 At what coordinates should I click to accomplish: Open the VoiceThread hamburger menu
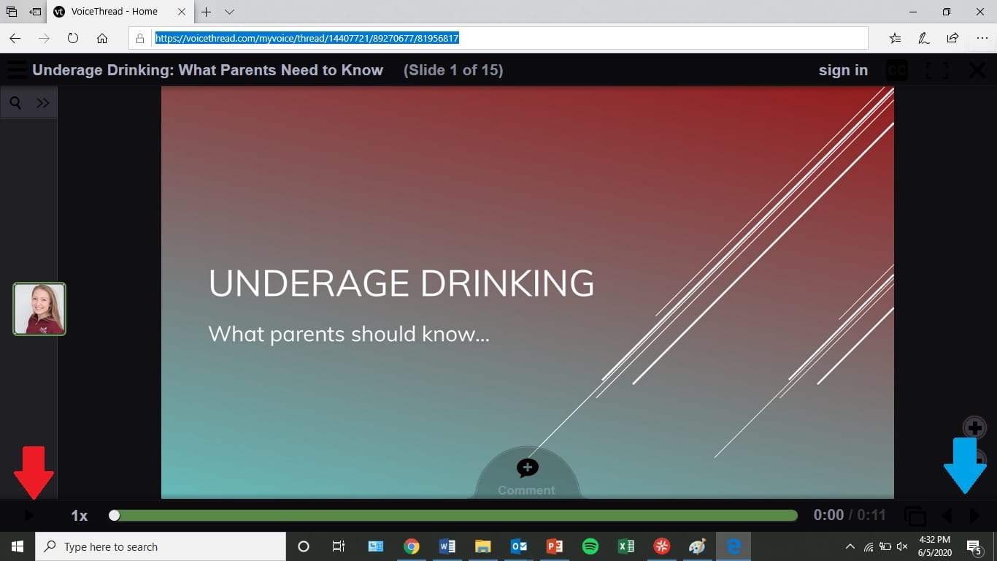pyautogui.click(x=16, y=70)
